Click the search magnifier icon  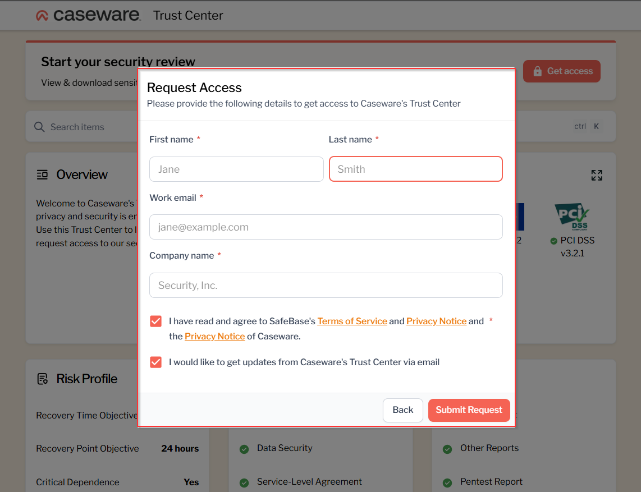tap(39, 127)
